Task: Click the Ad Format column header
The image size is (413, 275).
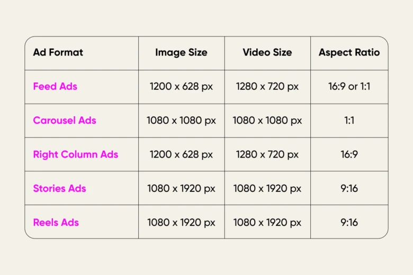Action: tap(58, 52)
